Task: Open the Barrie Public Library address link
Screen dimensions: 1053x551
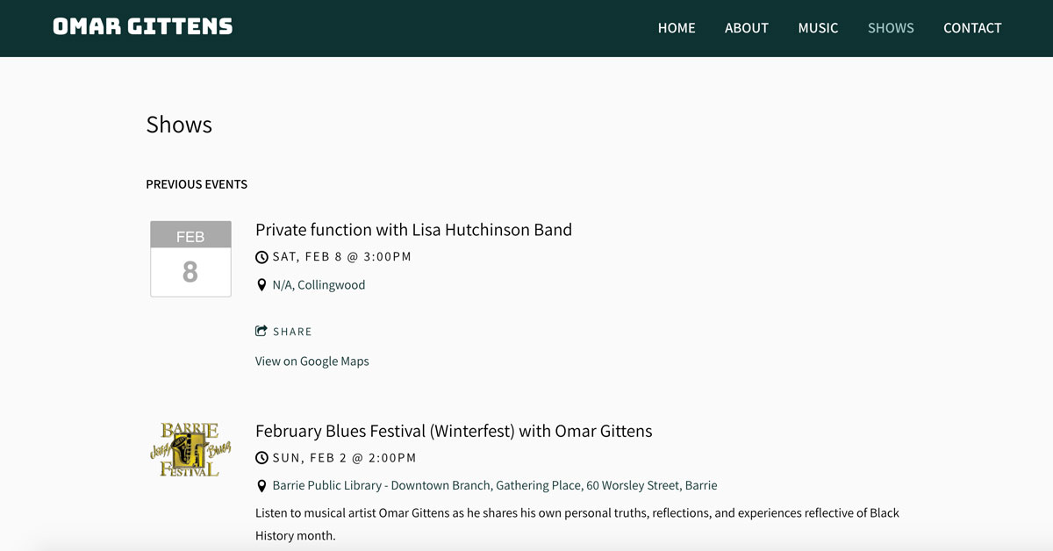Action: pyautogui.click(x=495, y=485)
